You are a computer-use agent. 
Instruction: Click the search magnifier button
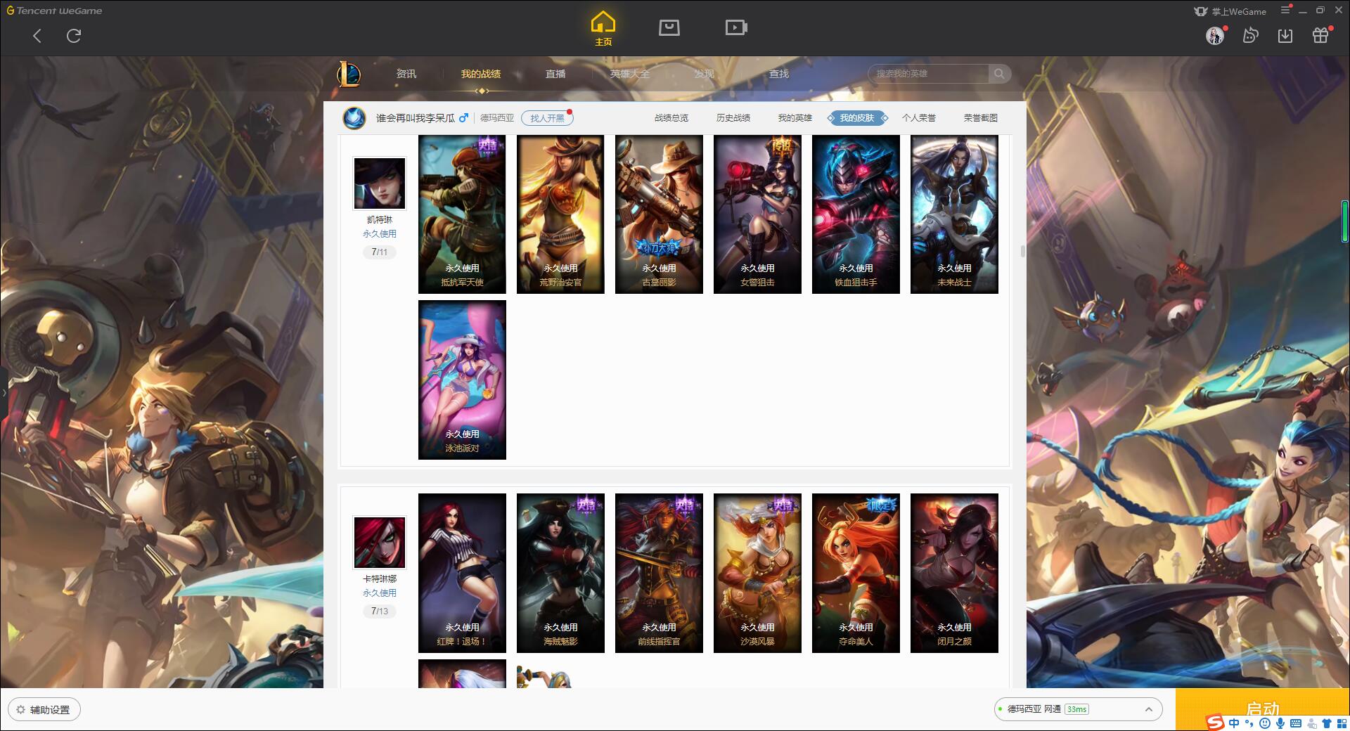999,73
